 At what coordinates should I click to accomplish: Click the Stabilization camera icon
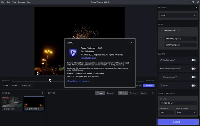[x=161, y=60]
